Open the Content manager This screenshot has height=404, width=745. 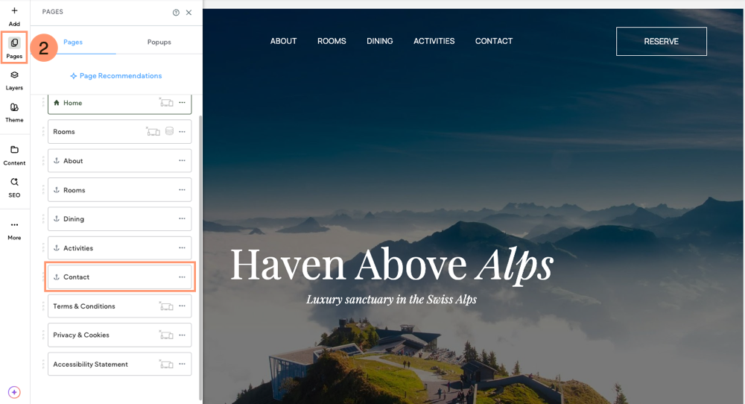pos(14,154)
